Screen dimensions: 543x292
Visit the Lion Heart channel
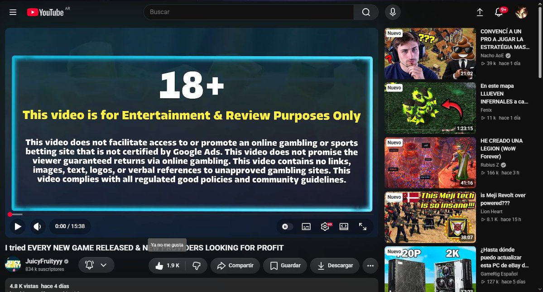(491, 211)
